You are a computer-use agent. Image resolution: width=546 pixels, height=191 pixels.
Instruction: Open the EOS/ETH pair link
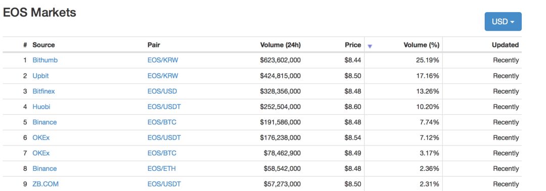[x=162, y=168]
